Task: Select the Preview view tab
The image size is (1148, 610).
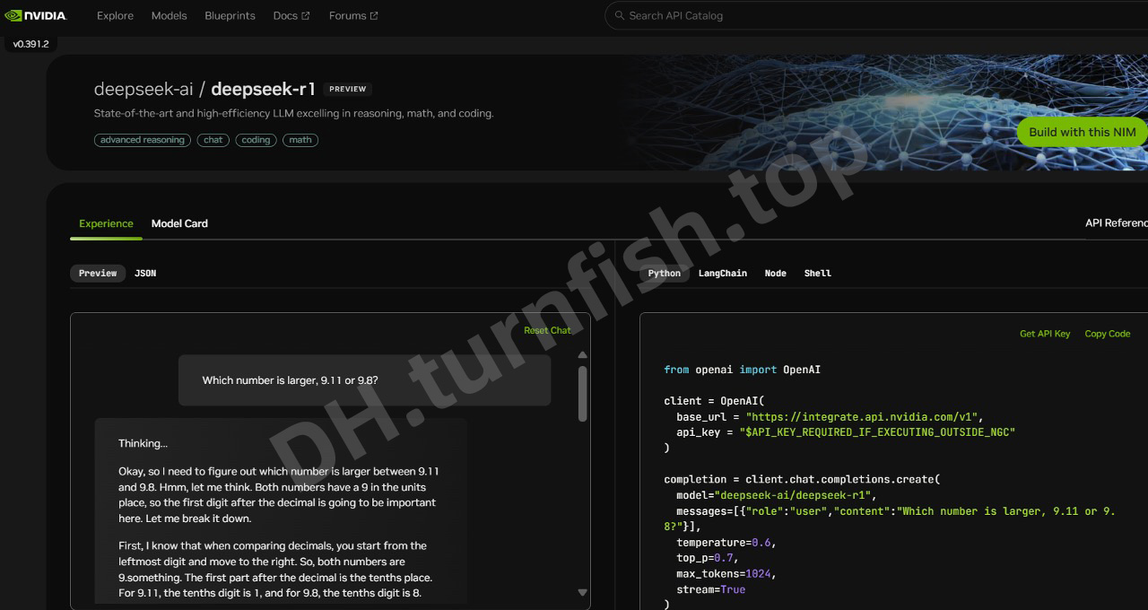Action: tap(98, 273)
